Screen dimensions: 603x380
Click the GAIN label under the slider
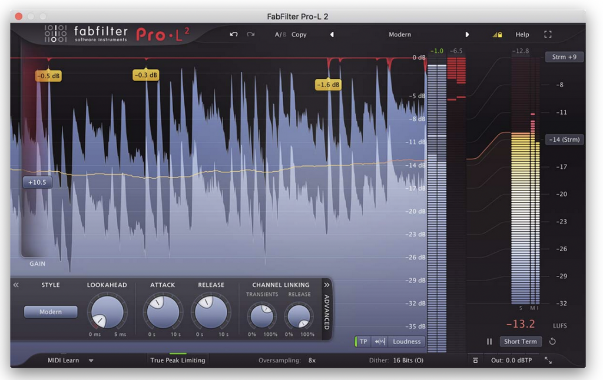[37, 264]
